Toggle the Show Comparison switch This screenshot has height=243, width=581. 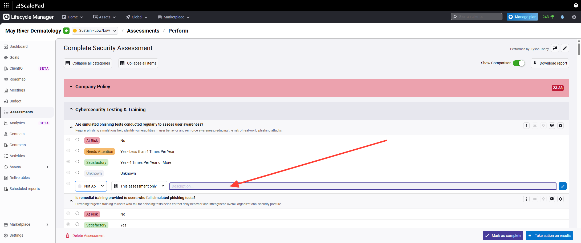[x=519, y=63]
